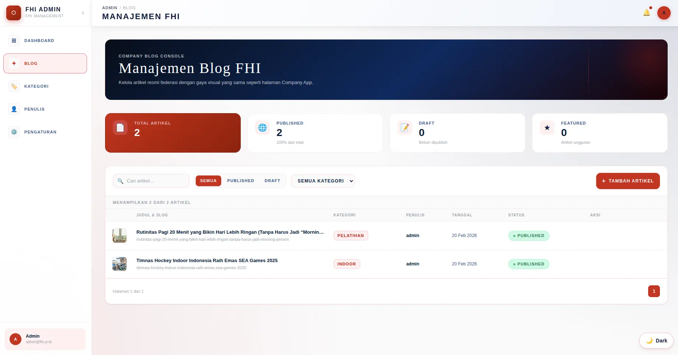Open the Blog breadcrumb link
The width and height of the screenshot is (678, 355).
129,8
